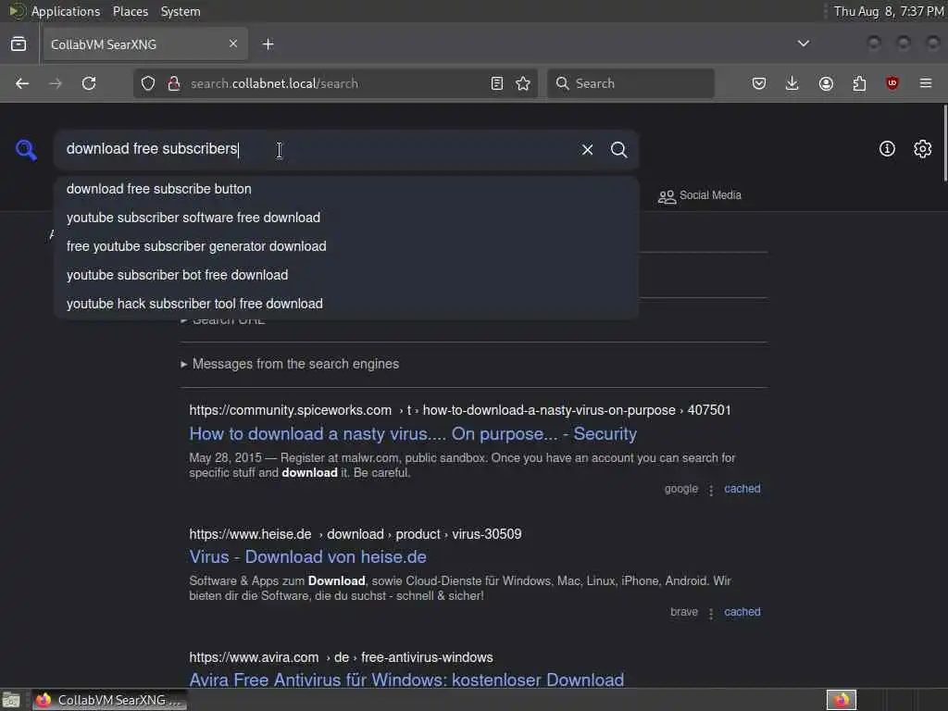
Task: Open SearXNG preferences gear icon
Action: (x=923, y=149)
